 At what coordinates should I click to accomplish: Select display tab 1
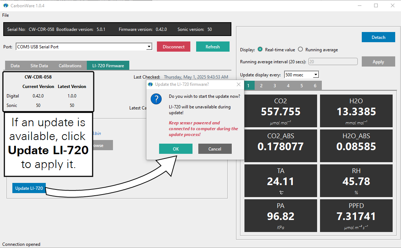[x=248, y=85]
